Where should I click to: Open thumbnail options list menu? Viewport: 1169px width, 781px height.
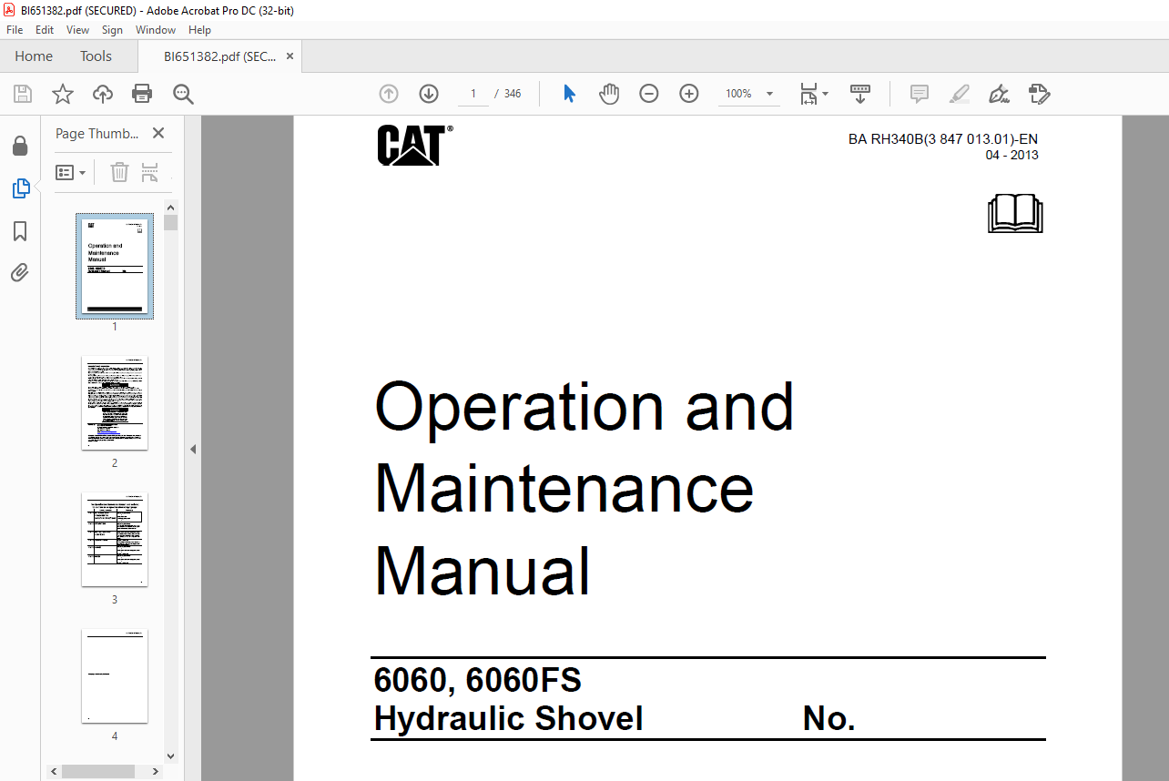70,172
